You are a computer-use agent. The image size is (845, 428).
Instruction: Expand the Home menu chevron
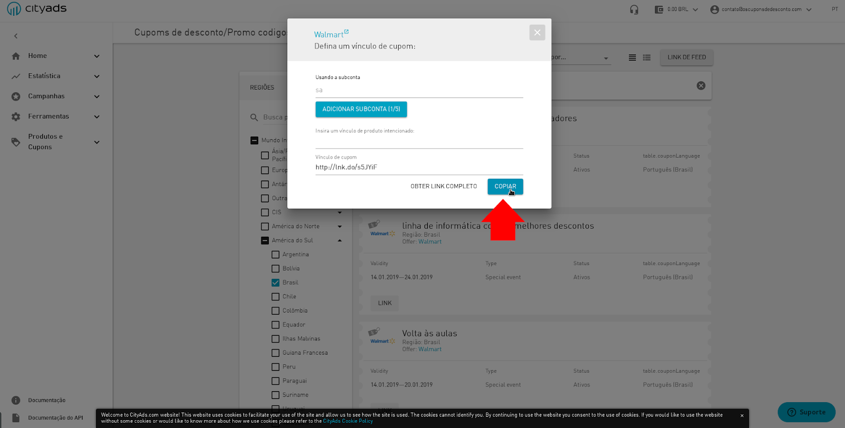point(97,56)
